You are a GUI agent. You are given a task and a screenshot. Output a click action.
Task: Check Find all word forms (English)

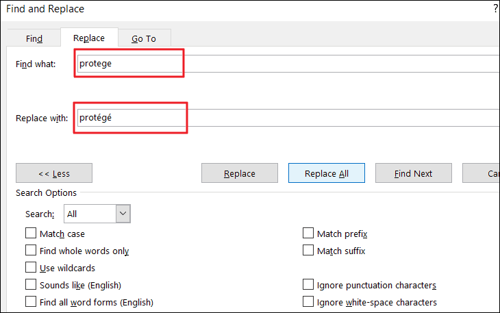click(31, 302)
